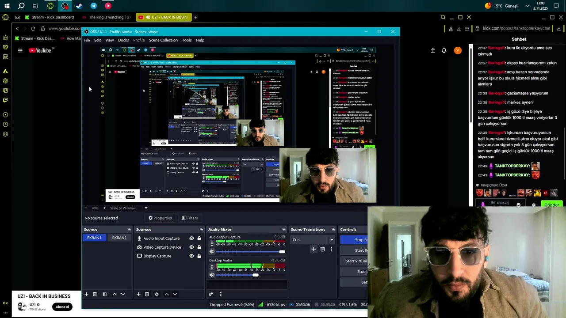The image size is (566, 318).
Task: Move source down in Sources toolbar
Action: tap(175, 294)
